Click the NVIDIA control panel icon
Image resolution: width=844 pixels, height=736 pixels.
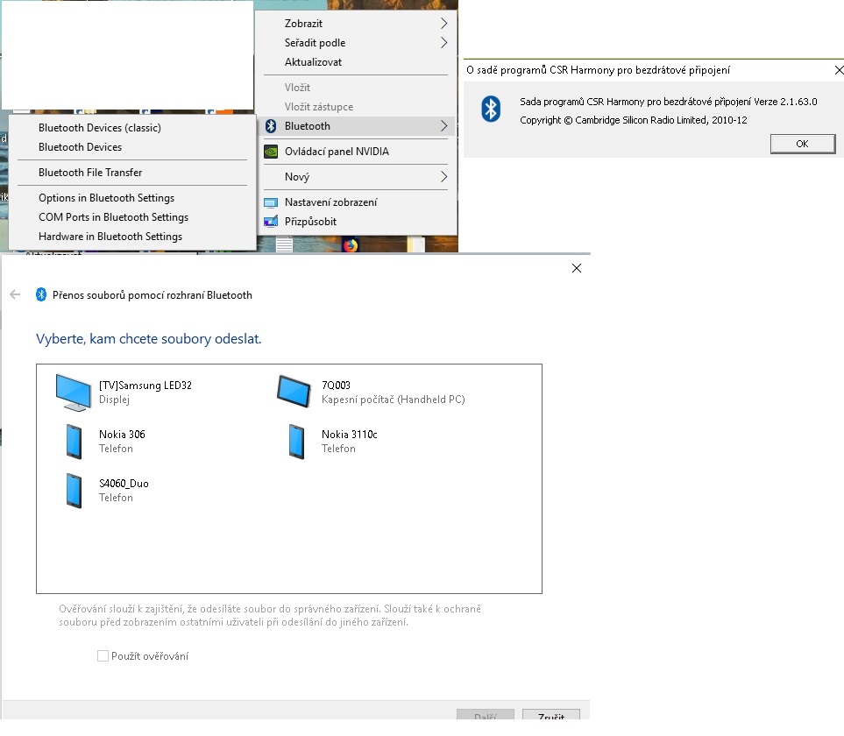click(271, 152)
